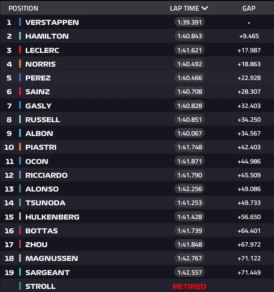Screen dimensions: 274x292
Task: Click Stroll's RETIRED status label
Action: click(x=189, y=286)
